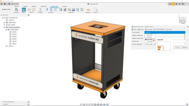
Task: Click Cancel in the Create Nest Study dialog
Action: click(x=184, y=48)
